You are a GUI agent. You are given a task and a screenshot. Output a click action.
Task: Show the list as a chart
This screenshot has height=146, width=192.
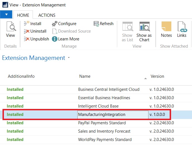coord(144,28)
